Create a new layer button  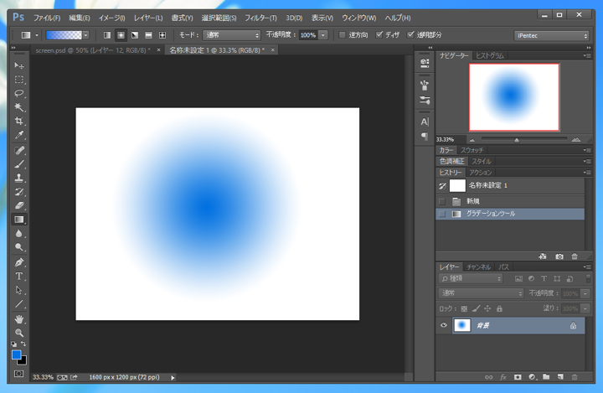click(x=560, y=377)
